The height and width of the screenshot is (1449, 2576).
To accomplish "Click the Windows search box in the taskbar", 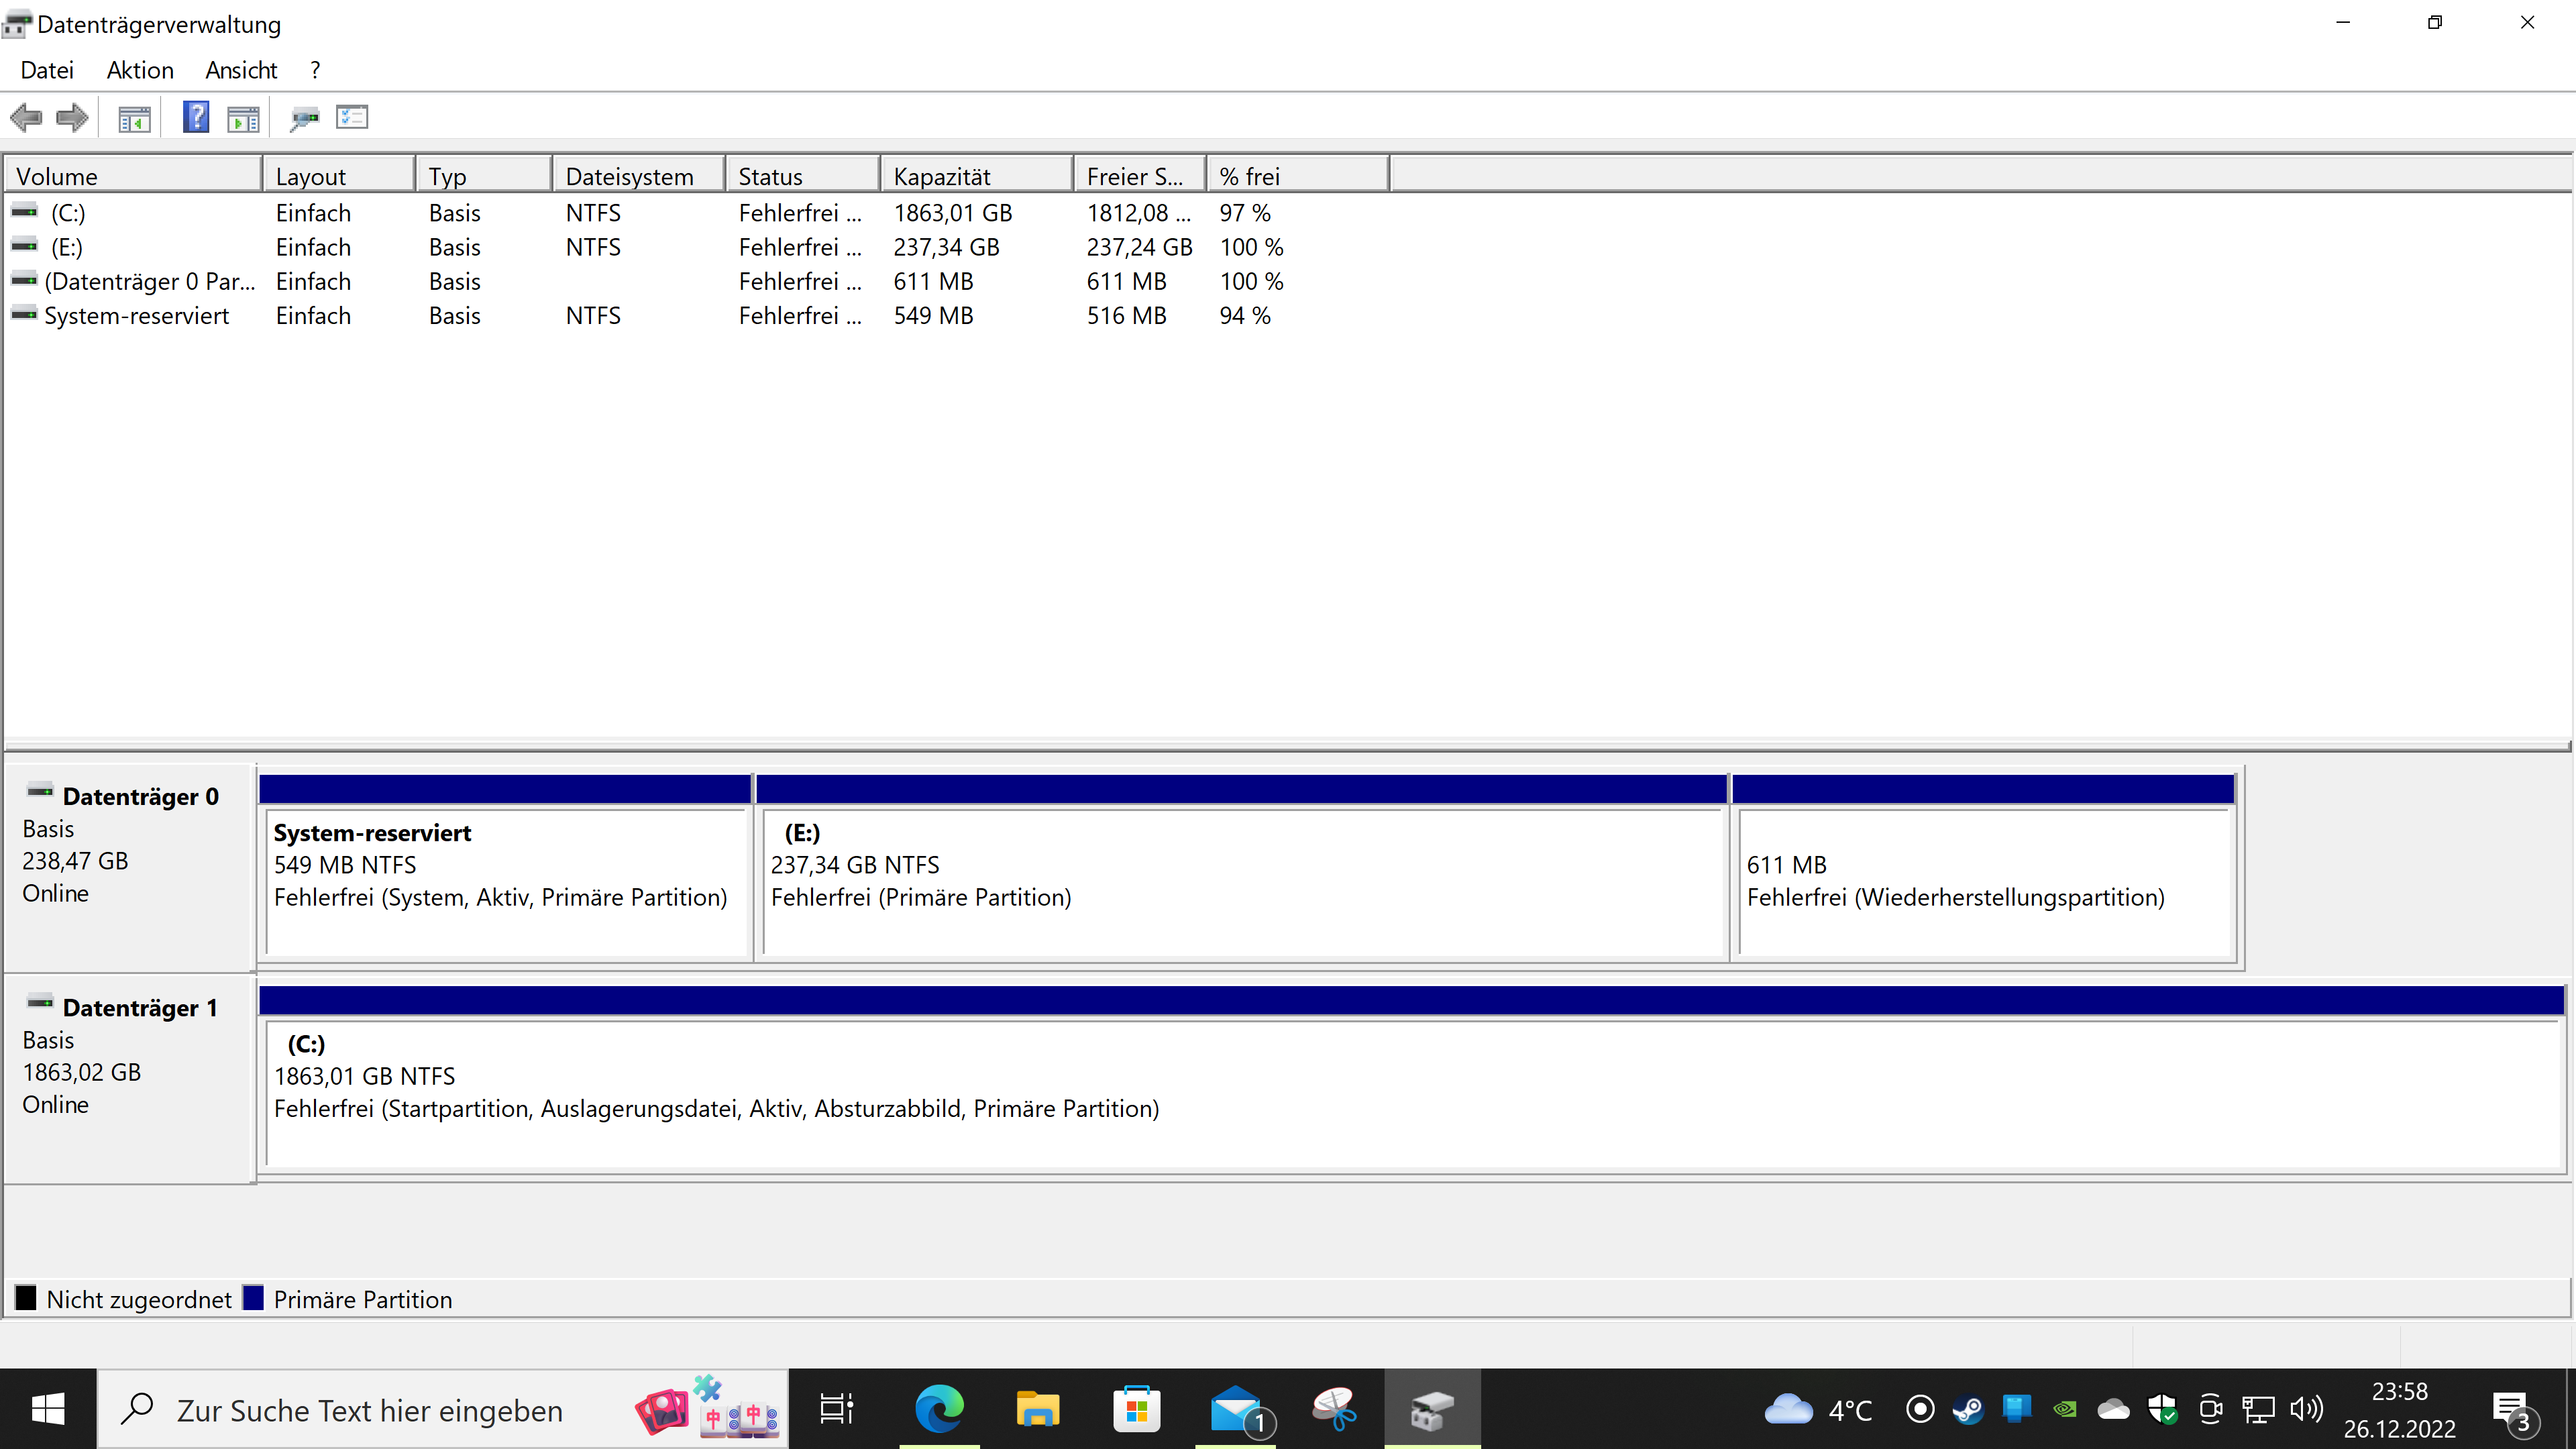I will click(x=370, y=1410).
